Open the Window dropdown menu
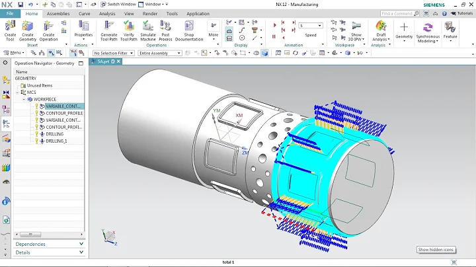The image size is (476, 267). coord(153,4)
